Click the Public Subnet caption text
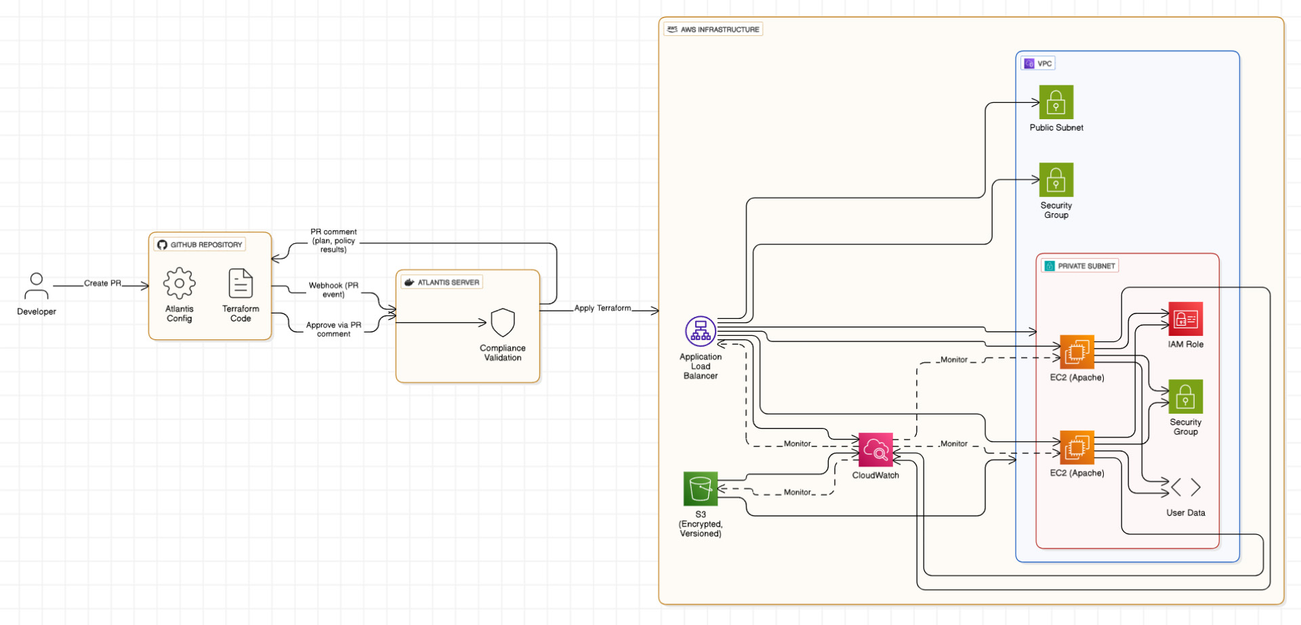This screenshot has height=625, width=1301. click(1056, 127)
